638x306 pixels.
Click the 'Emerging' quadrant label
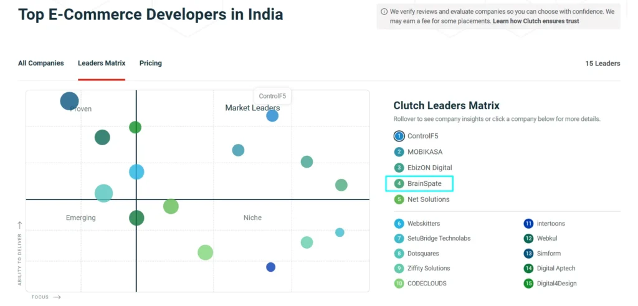point(80,218)
